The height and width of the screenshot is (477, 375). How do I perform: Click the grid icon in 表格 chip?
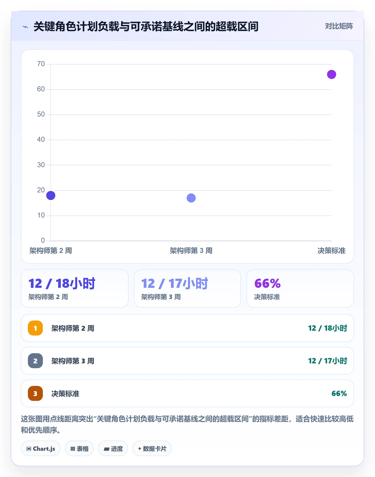point(73,449)
